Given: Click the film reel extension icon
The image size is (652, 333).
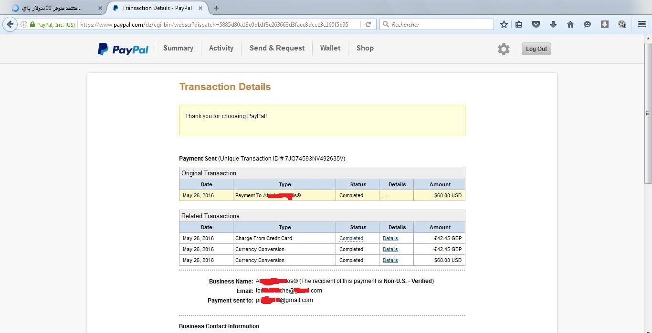Looking at the screenshot, I should tap(621, 24).
